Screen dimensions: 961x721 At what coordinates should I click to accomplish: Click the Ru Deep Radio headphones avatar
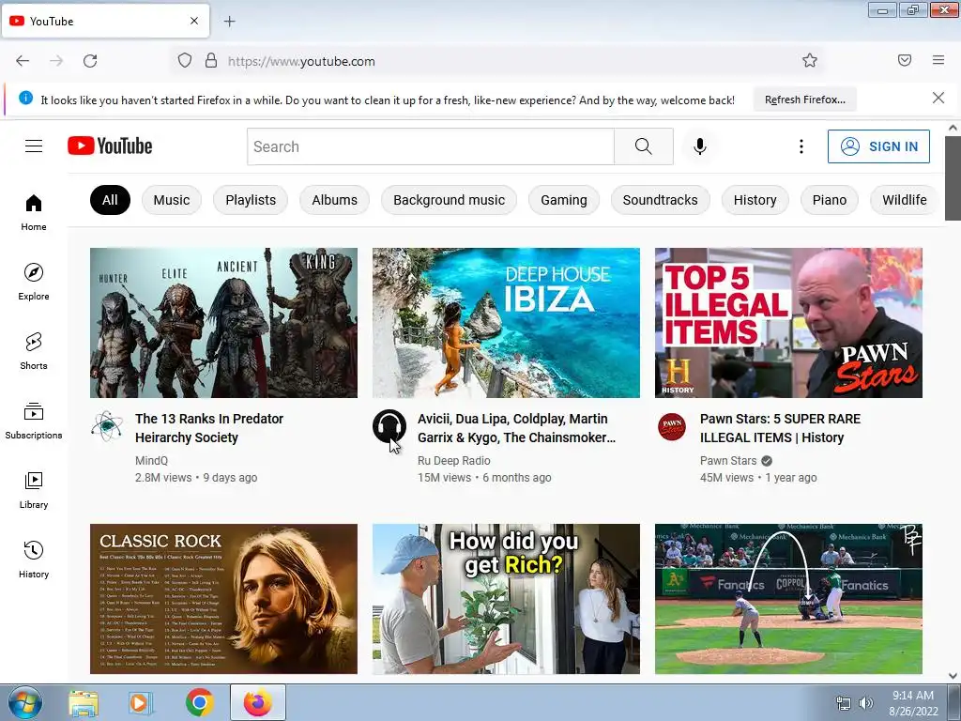pos(389,426)
